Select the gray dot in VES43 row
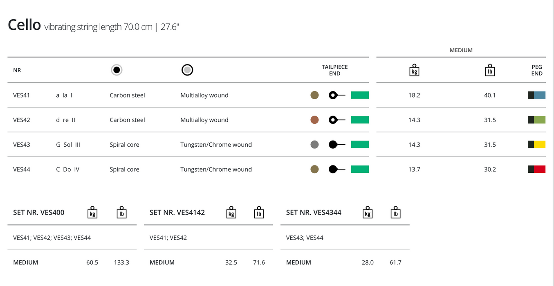 click(x=314, y=145)
